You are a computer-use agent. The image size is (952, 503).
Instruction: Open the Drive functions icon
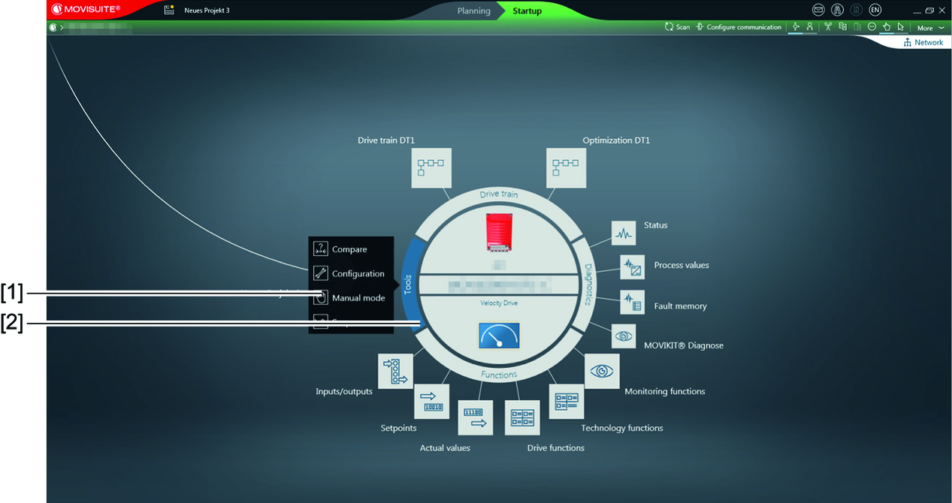(x=521, y=417)
